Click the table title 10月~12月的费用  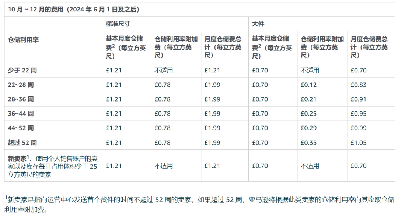(x=74, y=9)
